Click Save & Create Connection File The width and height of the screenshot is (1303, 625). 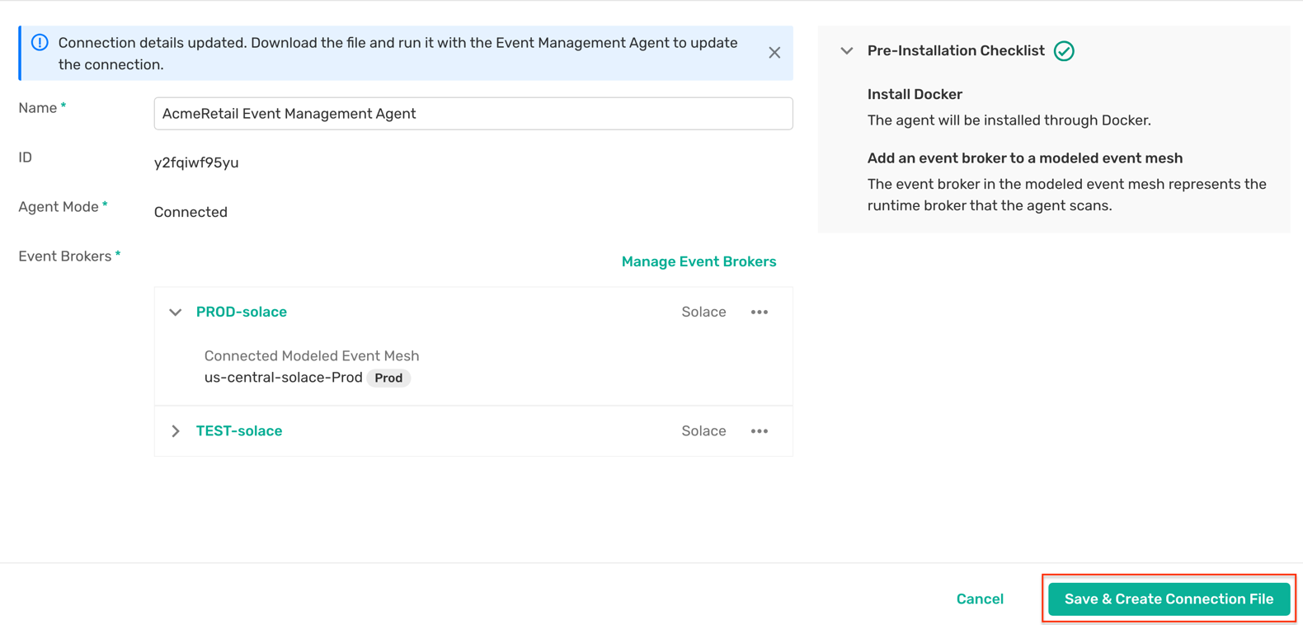1168,599
